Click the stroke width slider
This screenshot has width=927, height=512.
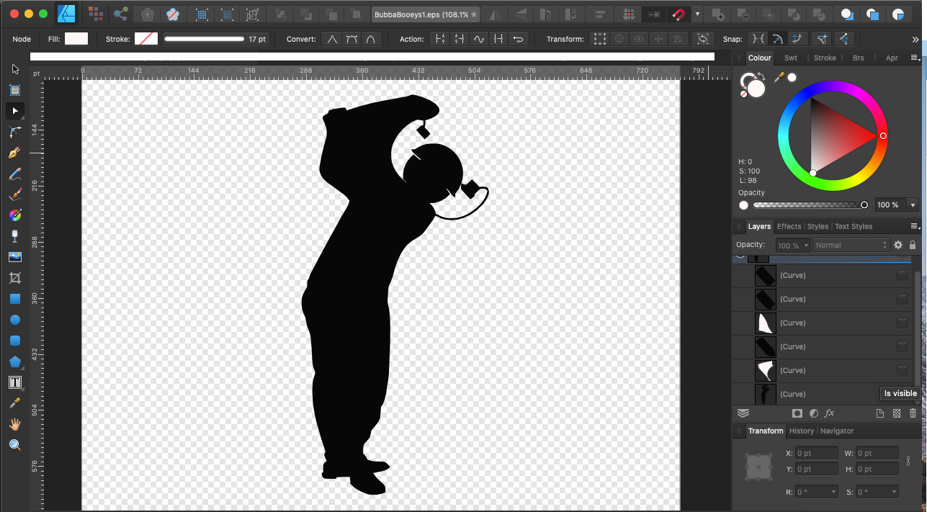[204, 39]
